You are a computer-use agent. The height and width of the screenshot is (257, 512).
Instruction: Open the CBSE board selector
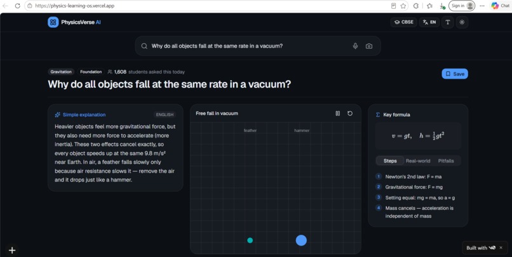(x=404, y=22)
